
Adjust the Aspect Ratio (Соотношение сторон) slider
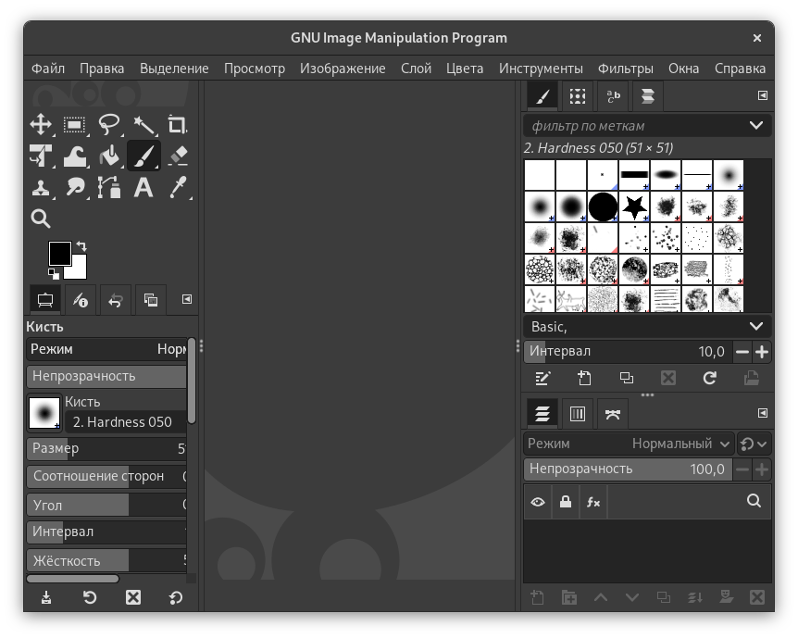106,476
